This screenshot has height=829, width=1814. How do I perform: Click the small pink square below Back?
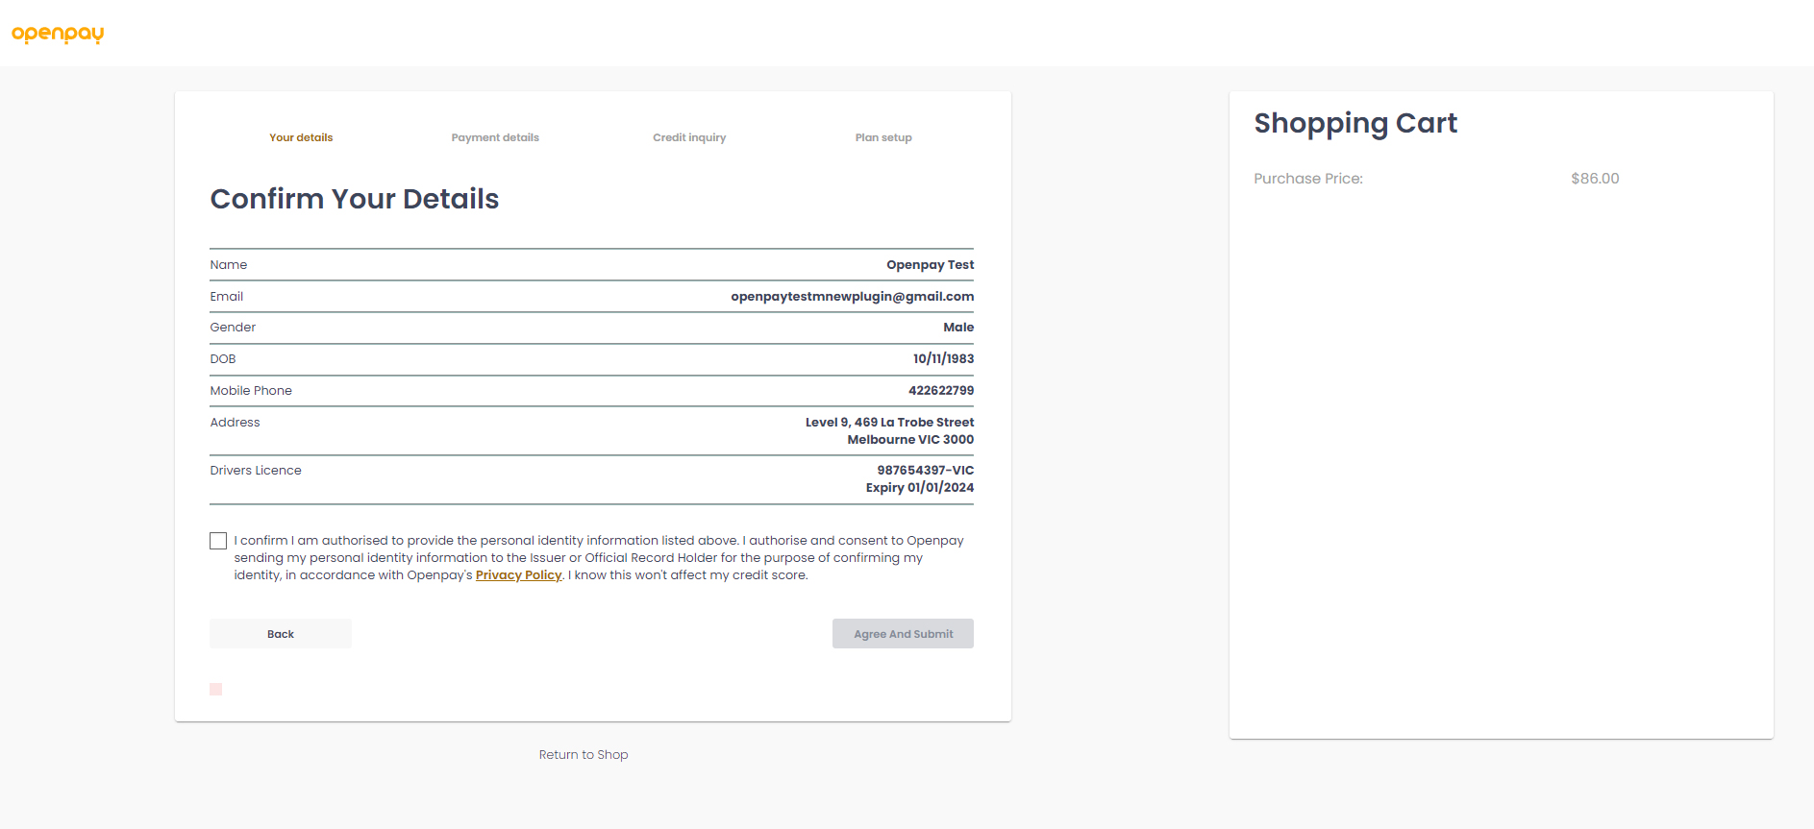(x=216, y=689)
